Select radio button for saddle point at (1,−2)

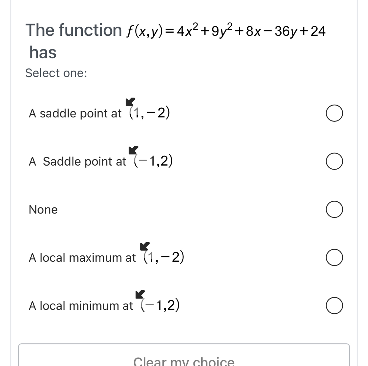tap(335, 114)
